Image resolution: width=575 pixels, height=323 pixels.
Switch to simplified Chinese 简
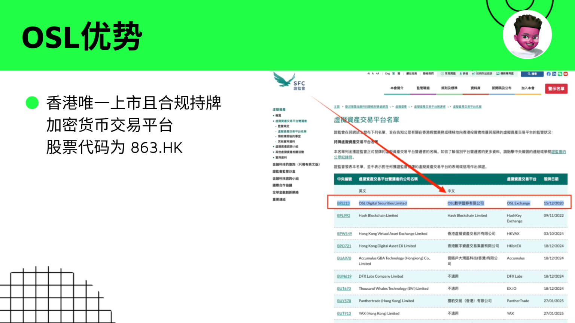point(398,74)
